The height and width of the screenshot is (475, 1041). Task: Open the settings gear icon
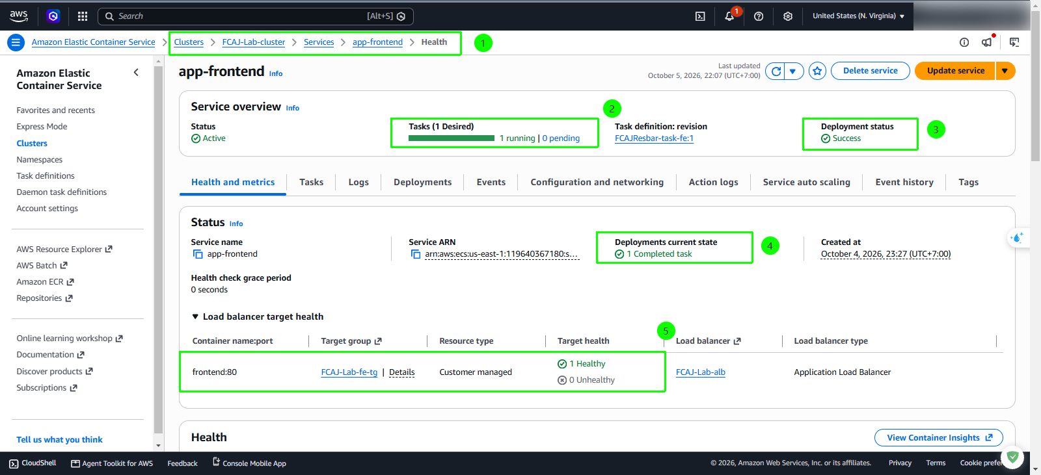pos(788,16)
